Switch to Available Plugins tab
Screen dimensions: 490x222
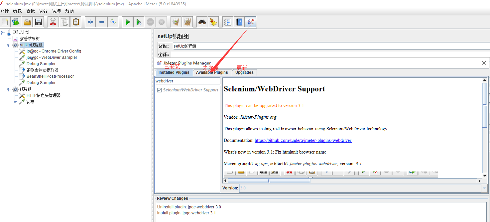coord(212,72)
